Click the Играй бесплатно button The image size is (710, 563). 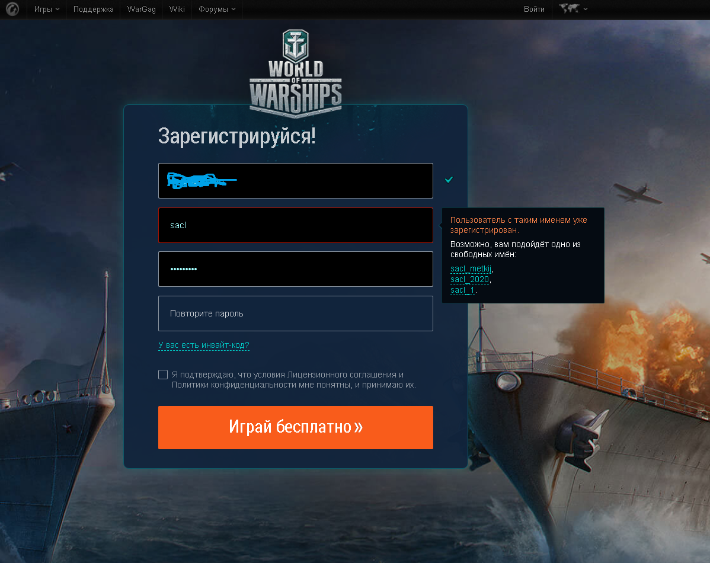click(x=296, y=427)
